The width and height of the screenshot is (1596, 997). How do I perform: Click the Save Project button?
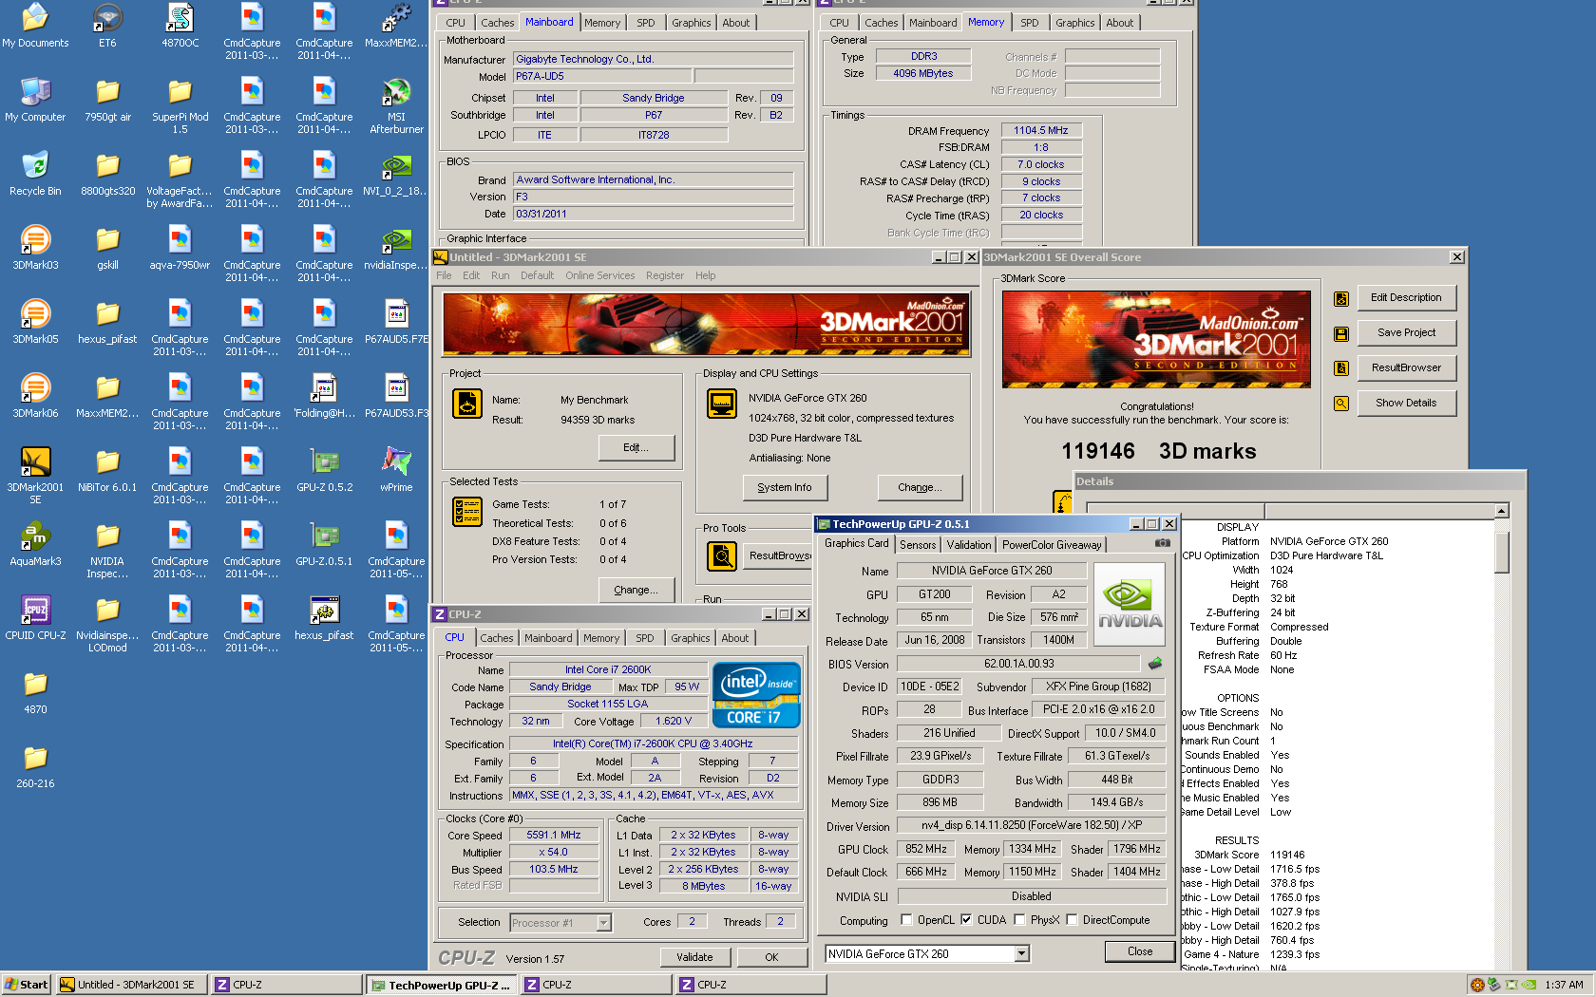coord(1406,332)
